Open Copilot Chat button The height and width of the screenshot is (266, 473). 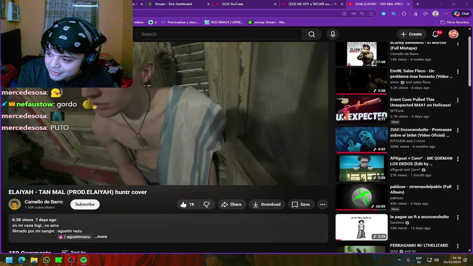coord(461,14)
